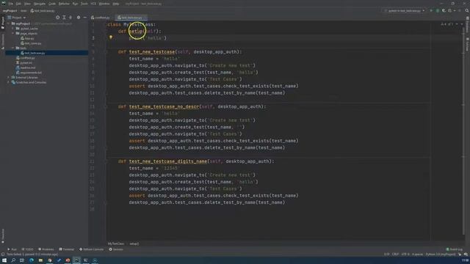
Task: Click the Collapse All icon in Project panel
Action: pos(70,18)
